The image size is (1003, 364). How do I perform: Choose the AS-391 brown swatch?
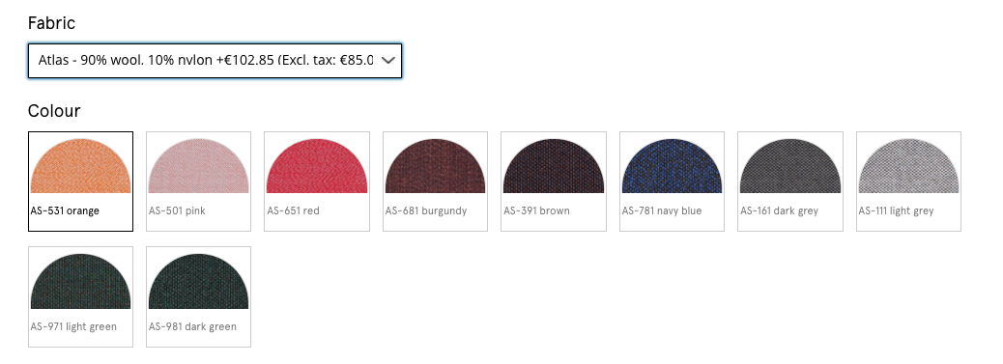pyautogui.click(x=554, y=182)
